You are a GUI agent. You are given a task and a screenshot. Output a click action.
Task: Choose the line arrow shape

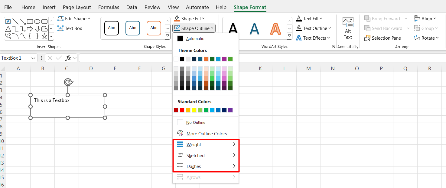23,21
